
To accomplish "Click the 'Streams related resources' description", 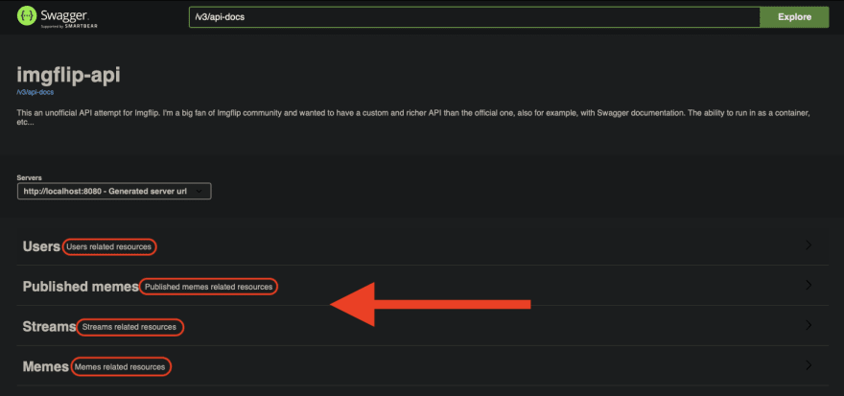I will pyautogui.click(x=129, y=327).
